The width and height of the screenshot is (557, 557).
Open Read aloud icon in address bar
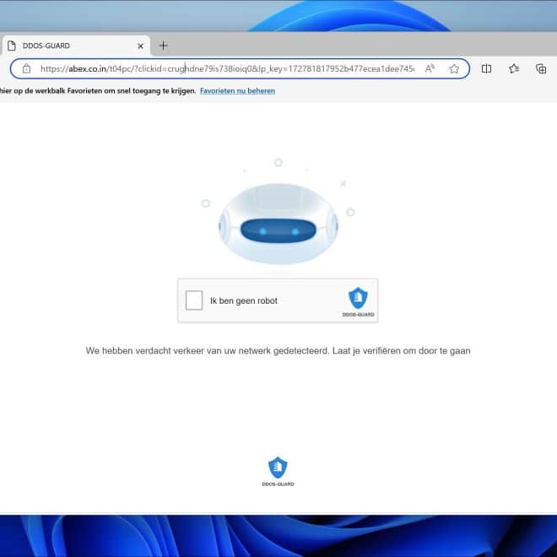point(430,68)
